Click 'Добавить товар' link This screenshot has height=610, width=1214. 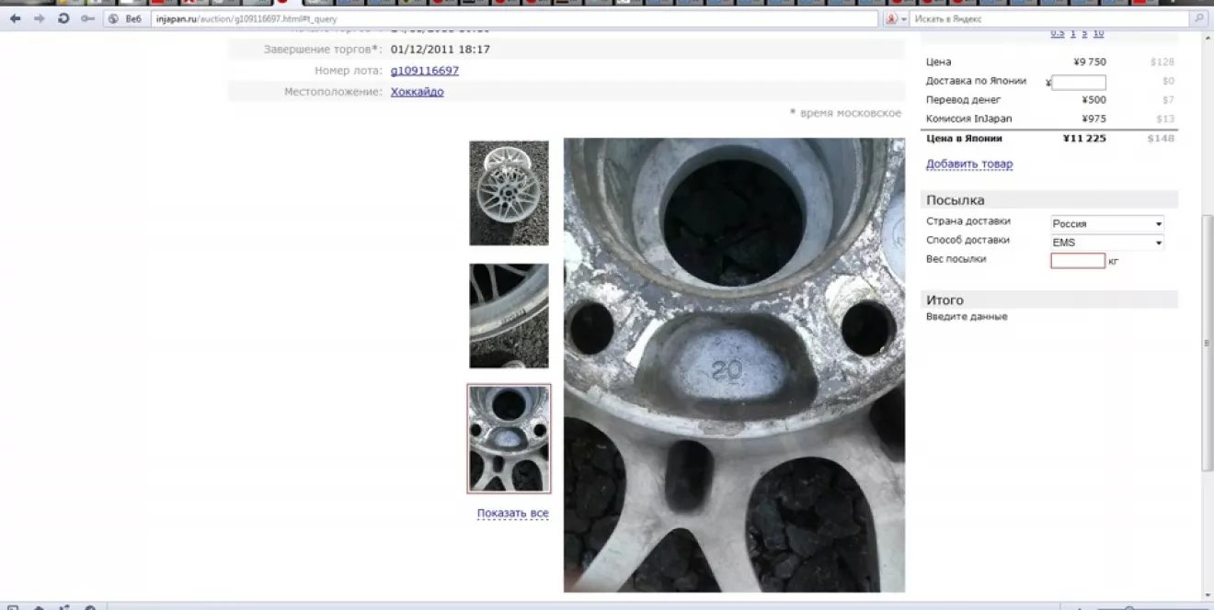click(x=969, y=164)
